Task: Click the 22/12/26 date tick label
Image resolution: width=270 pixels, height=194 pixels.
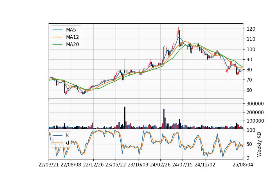Action: (x=93, y=165)
